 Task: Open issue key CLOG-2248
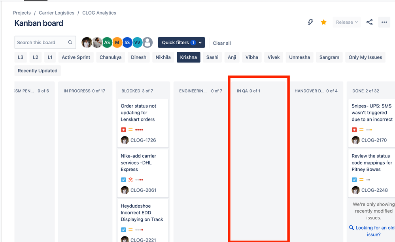coord(374,190)
